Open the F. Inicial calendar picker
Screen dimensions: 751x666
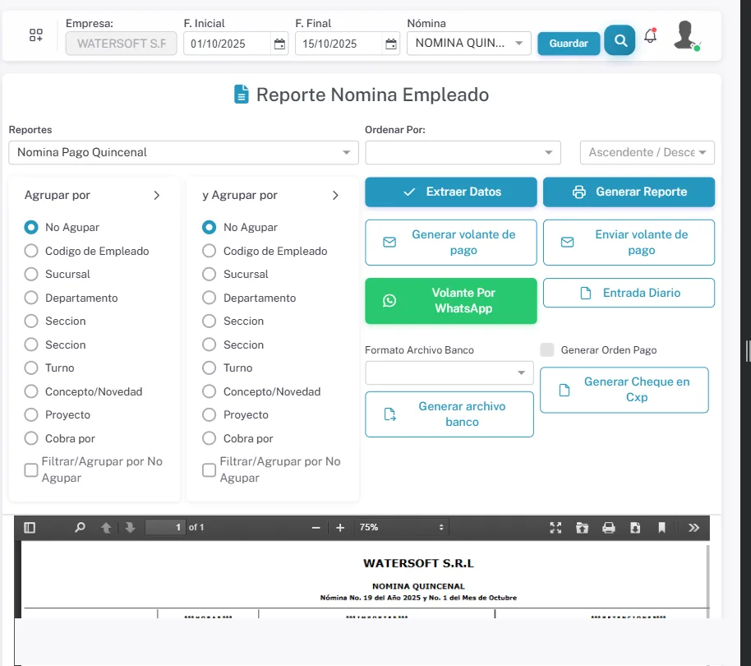(x=279, y=44)
